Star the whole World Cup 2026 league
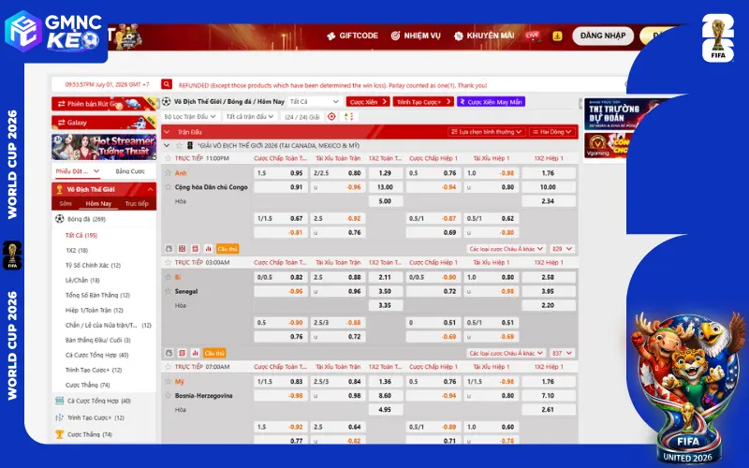 coord(179,145)
